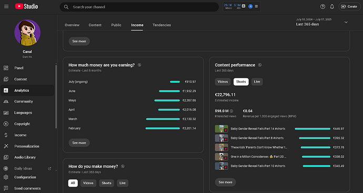Expand the Last 365 days date range dropdown
The height and width of the screenshot is (193, 363).
(346, 22)
